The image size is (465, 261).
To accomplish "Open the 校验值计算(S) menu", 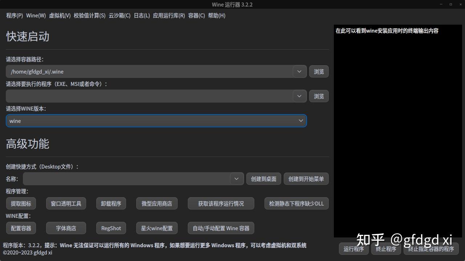I will [x=89, y=16].
